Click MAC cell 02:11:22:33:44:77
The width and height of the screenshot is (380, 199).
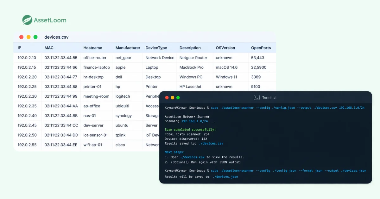click(x=61, y=77)
